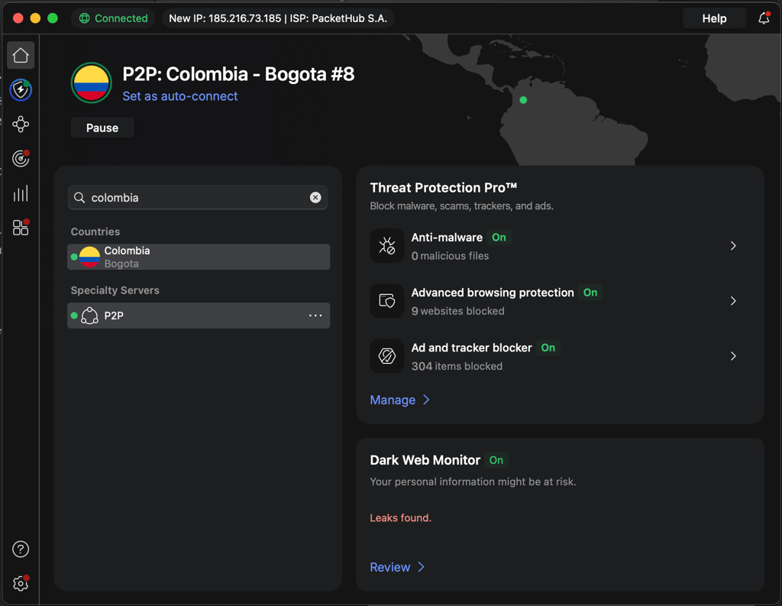
Task: Click the Advanced browsing protection icon
Action: point(387,301)
